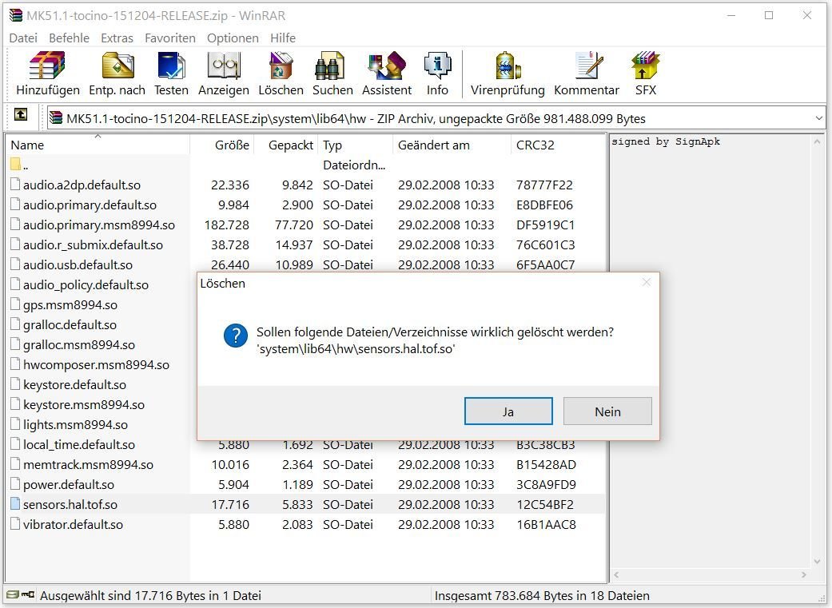Screen dimensions: 832x608
Task: Open the Hilfe menu
Action: click(x=283, y=38)
